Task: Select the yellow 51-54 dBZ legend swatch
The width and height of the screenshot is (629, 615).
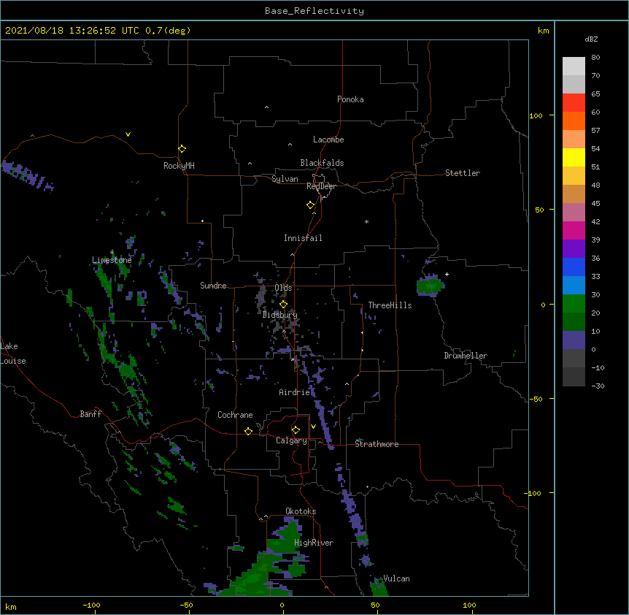Action: (x=574, y=157)
